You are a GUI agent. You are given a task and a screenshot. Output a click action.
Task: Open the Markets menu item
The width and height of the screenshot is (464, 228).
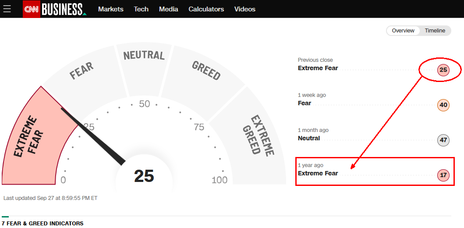[111, 9]
